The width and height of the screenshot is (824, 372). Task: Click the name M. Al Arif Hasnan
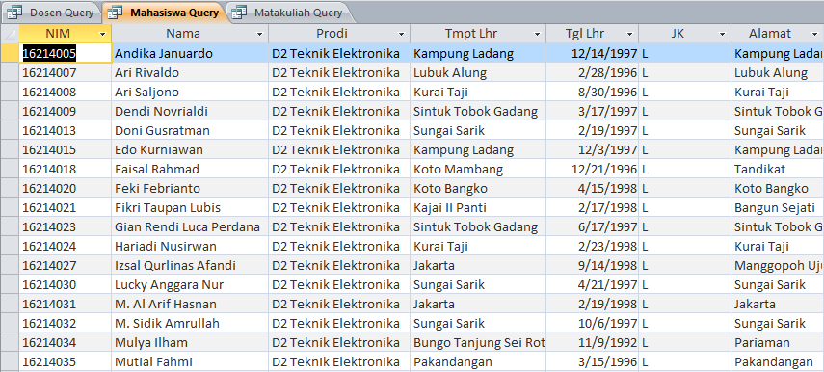166,304
